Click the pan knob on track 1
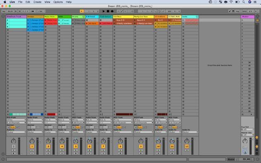The height and width of the screenshot is (163, 261). tap(14, 141)
